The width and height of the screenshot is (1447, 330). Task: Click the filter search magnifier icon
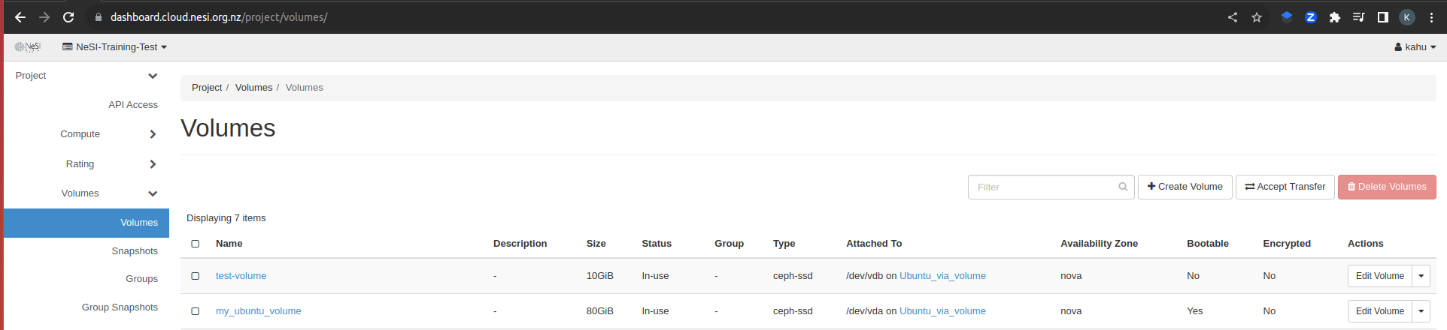(x=1123, y=187)
